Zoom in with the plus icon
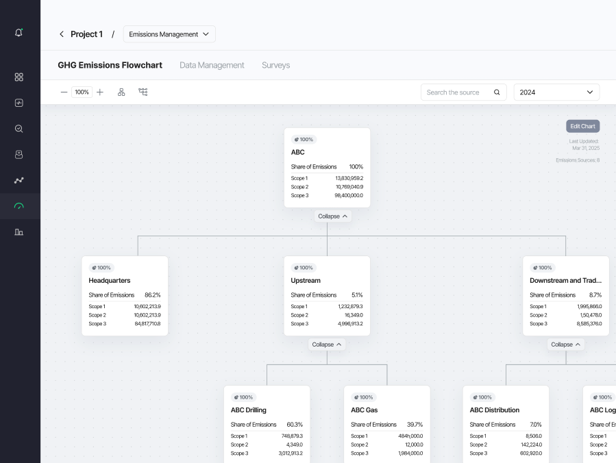This screenshot has height=463, width=616. tap(100, 92)
